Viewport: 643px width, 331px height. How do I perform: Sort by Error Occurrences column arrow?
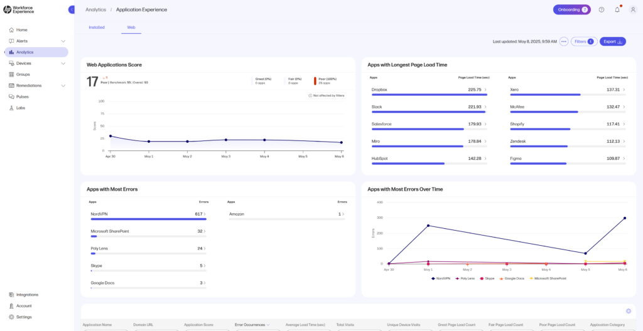[268, 325]
